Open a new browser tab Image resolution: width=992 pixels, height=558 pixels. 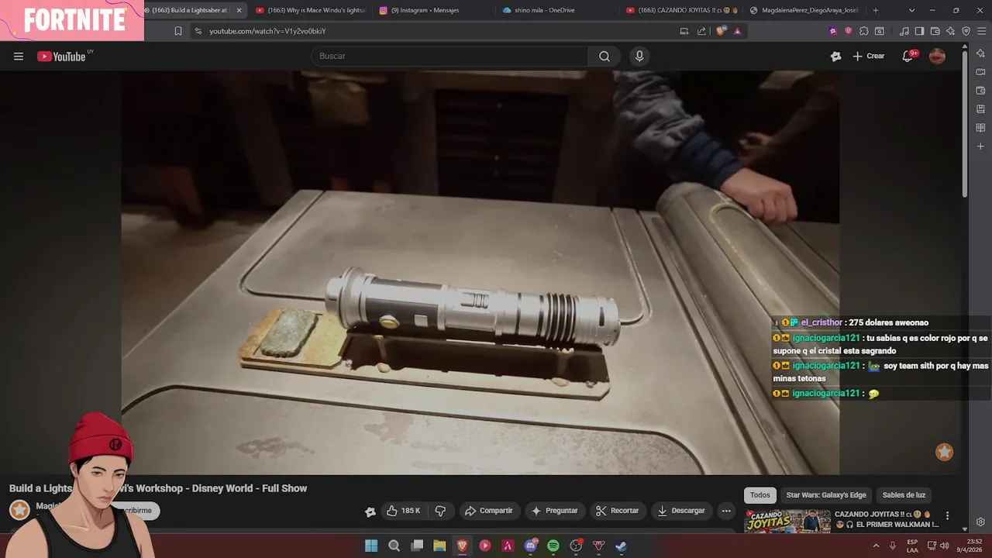876,10
